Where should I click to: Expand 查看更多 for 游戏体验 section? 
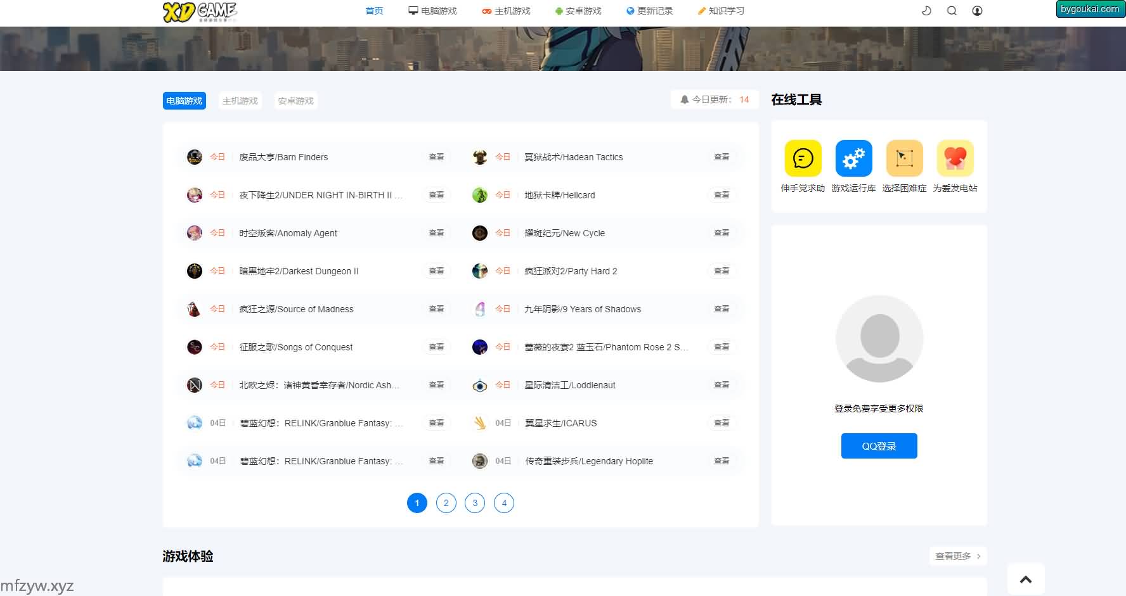[957, 556]
